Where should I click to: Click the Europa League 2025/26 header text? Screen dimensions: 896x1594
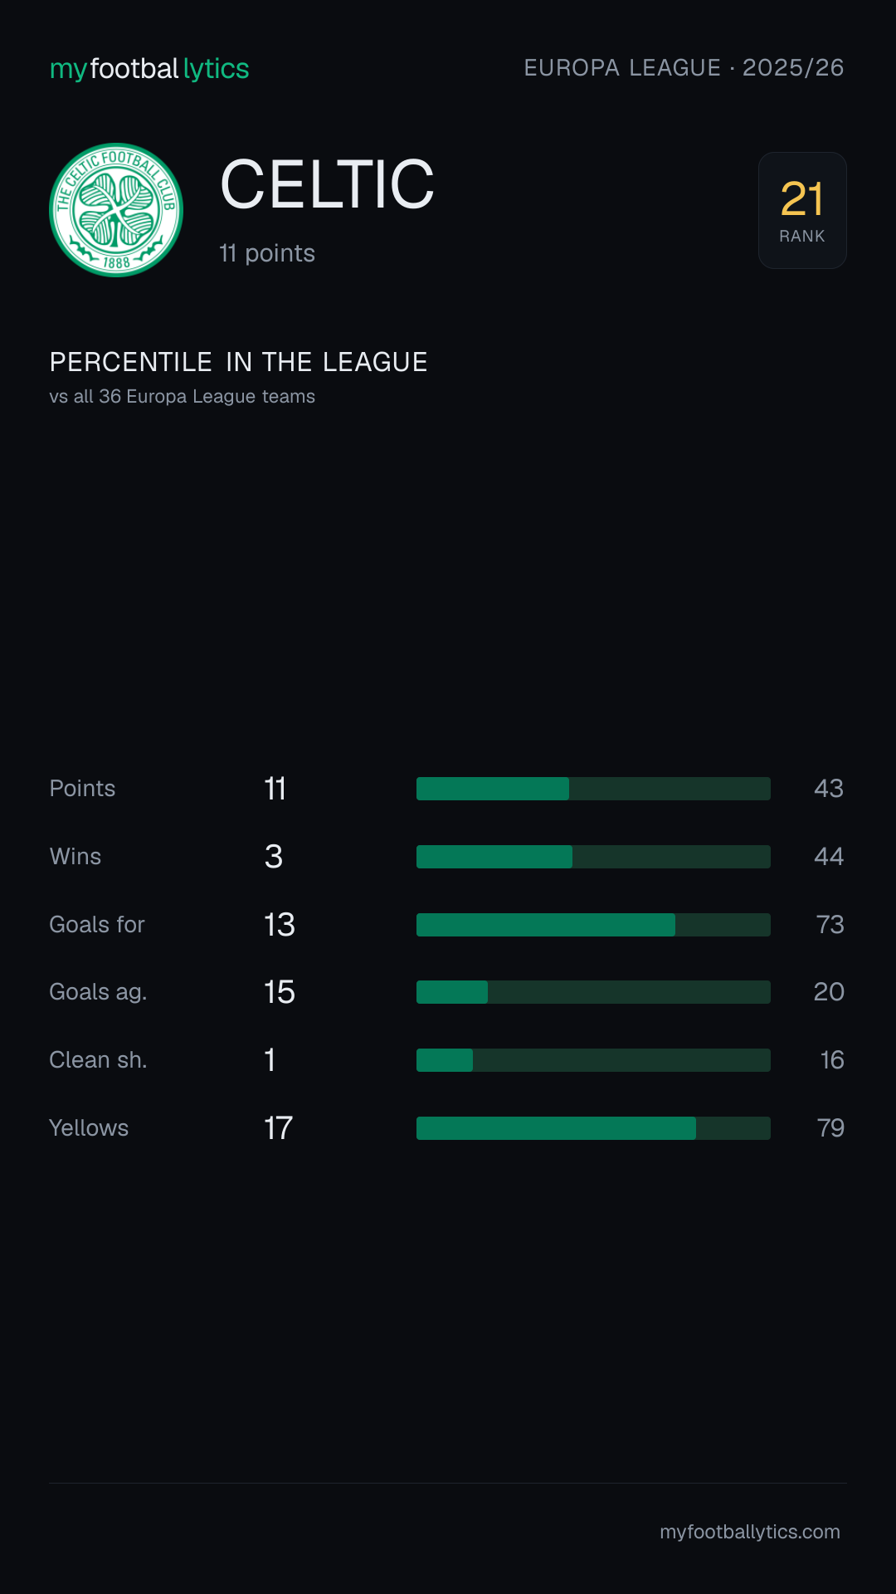coord(684,67)
